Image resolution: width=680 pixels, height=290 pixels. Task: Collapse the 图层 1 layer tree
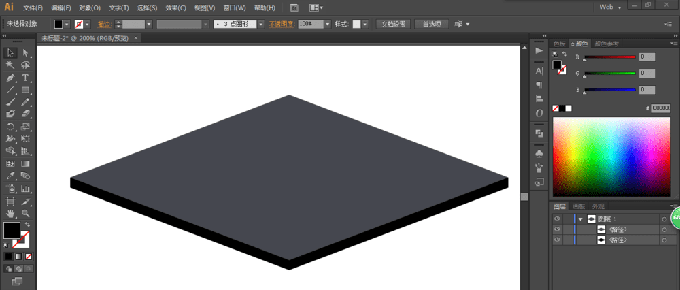[x=580, y=219]
